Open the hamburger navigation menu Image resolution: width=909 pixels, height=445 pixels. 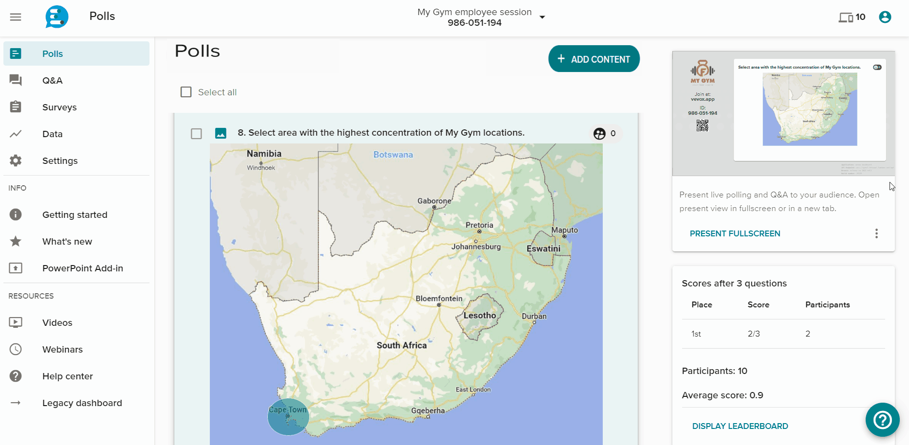coord(16,17)
